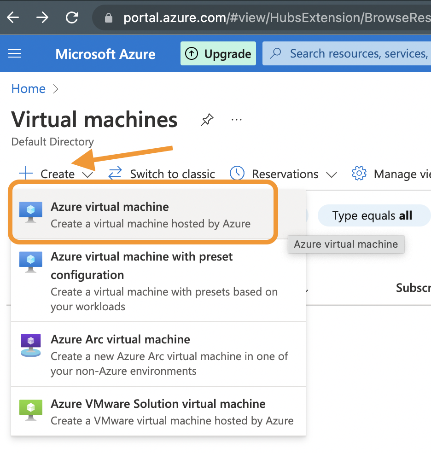Open the Azure hamburger portal menu
This screenshot has width=431, height=453.
tap(15, 53)
